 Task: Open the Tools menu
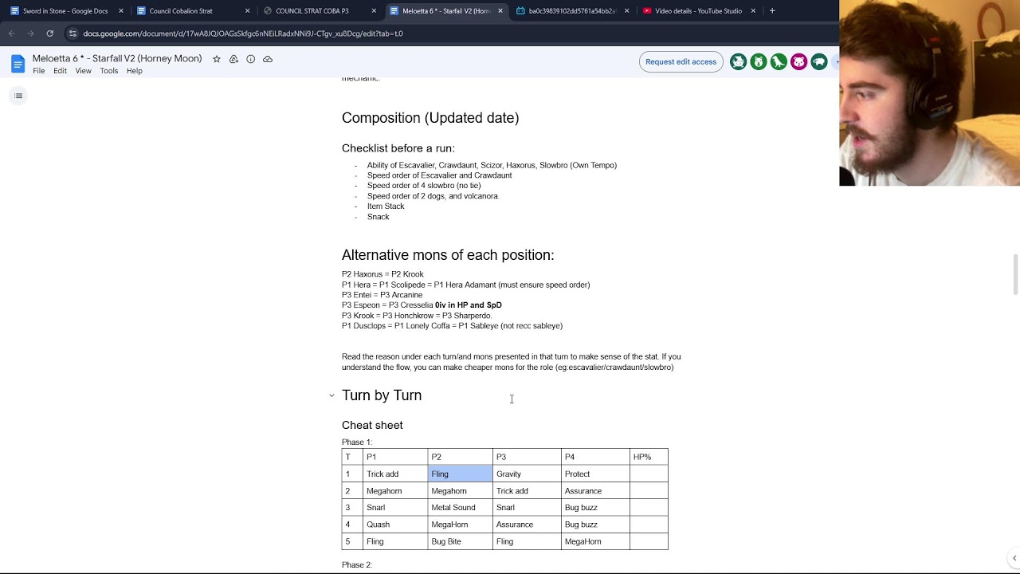pyautogui.click(x=109, y=71)
